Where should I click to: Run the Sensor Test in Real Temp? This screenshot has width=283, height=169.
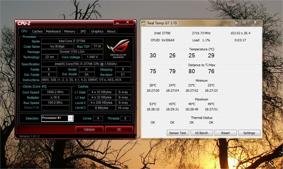tap(178, 133)
